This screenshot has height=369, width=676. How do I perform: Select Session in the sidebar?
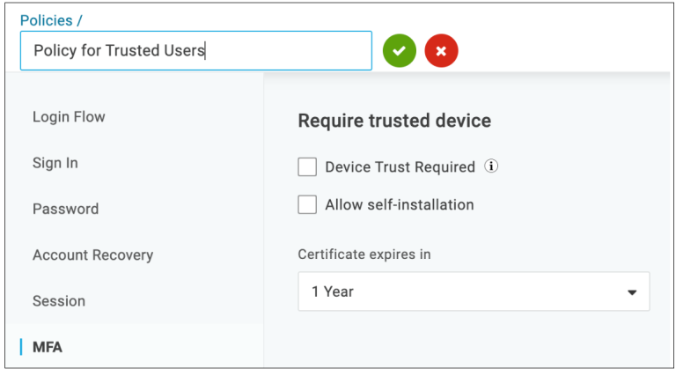(59, 301)
